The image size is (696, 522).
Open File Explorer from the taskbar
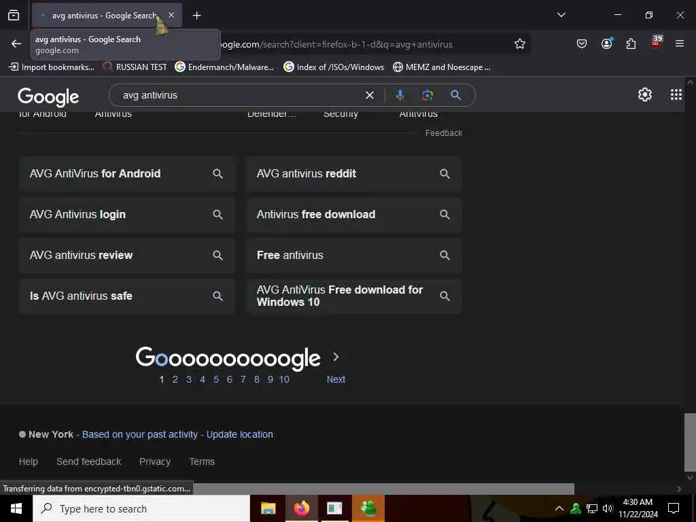point(268,508)
